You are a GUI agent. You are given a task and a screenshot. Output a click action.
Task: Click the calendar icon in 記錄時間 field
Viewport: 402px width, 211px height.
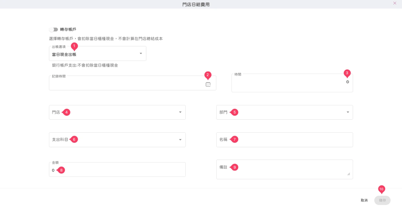[208, 84]
